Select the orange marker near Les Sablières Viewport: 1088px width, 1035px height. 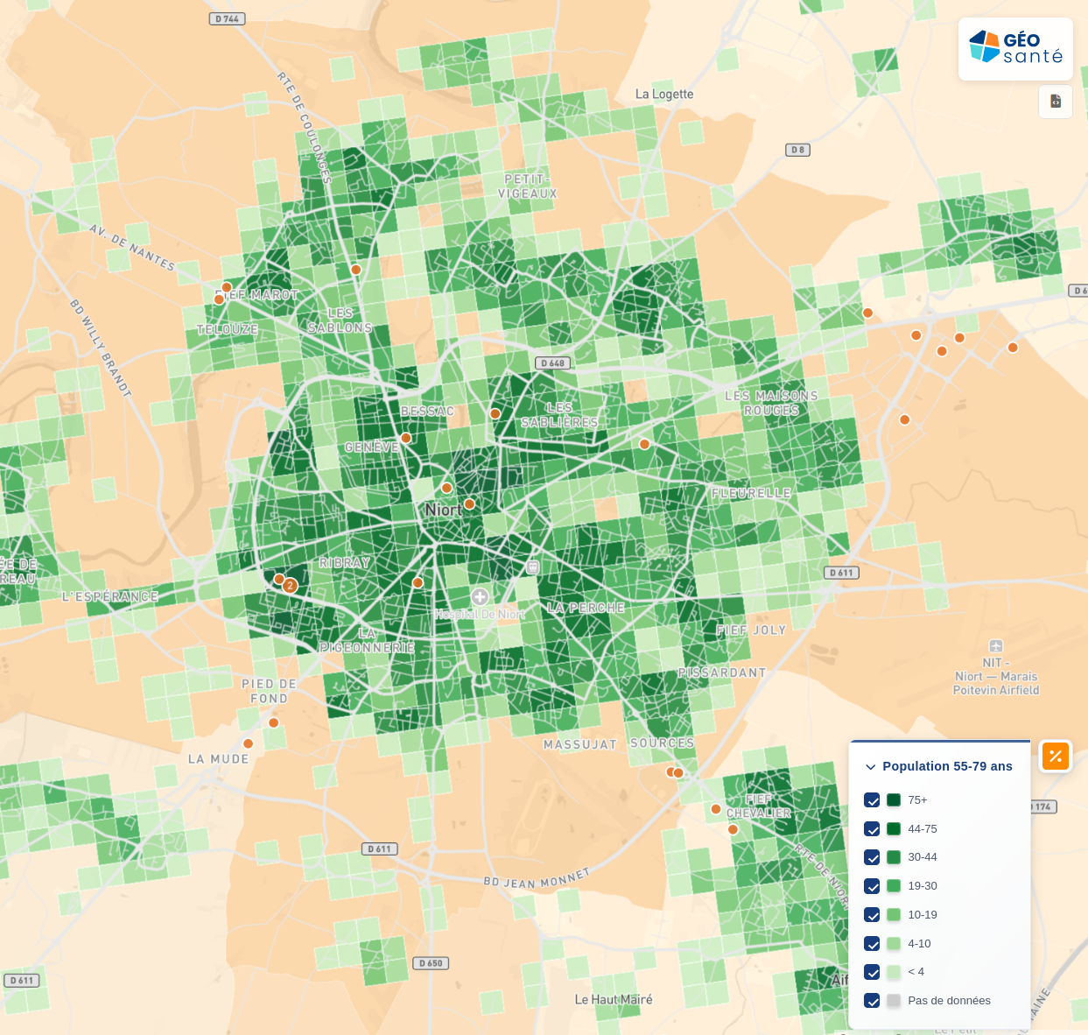495,412
